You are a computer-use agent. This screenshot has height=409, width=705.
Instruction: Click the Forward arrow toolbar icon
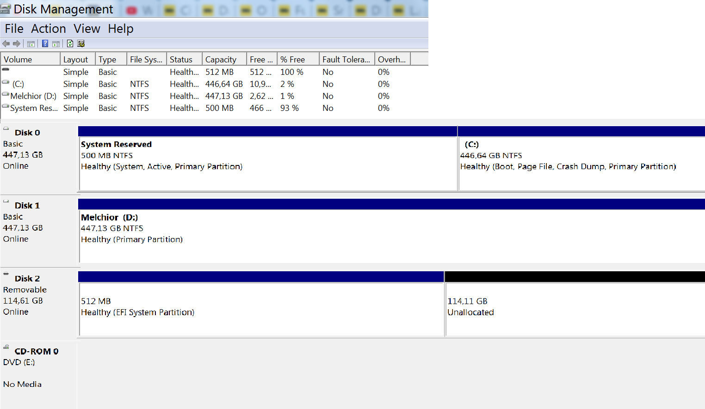(x=17, y=44)
